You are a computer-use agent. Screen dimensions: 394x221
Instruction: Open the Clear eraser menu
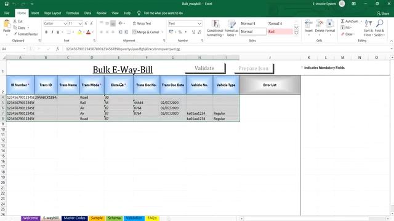pos(348,34)
